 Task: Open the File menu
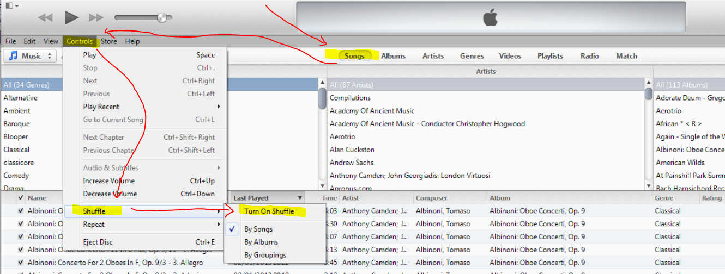11,41
